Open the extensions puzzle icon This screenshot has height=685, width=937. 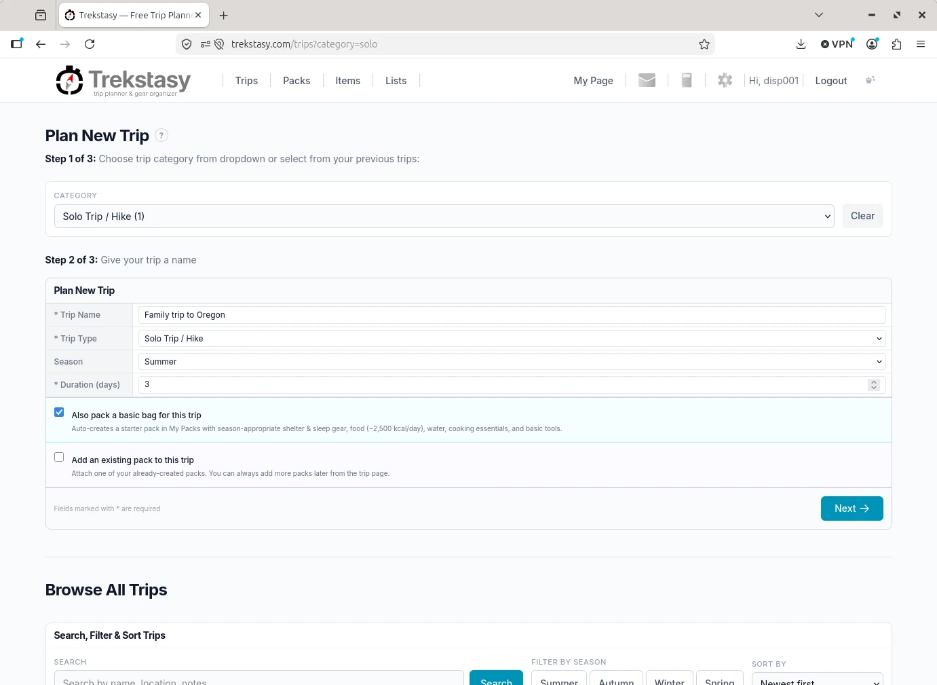click(896, 44)
